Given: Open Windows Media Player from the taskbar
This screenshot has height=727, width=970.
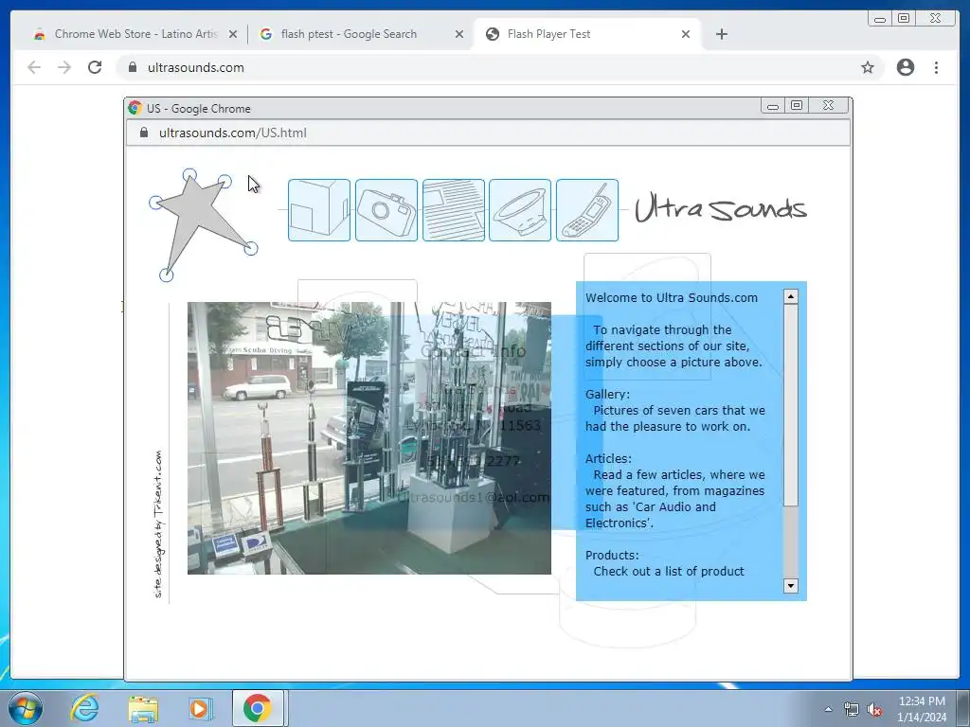Looking at the screenshot, I should click(200, 708).
